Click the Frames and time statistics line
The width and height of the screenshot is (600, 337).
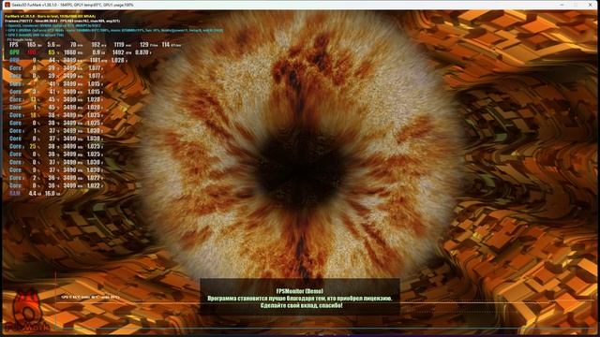point(63,21)
